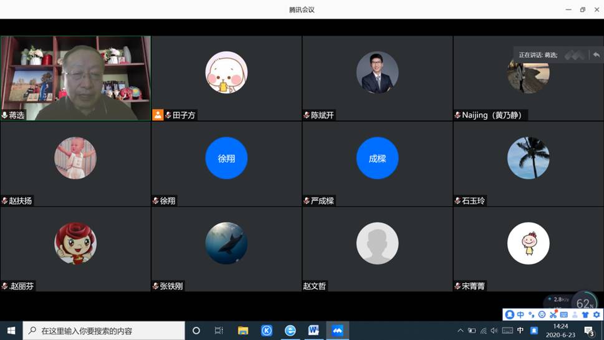
Task: Toggle the volume speaker icon in system tray
Action: coord(494,331)
